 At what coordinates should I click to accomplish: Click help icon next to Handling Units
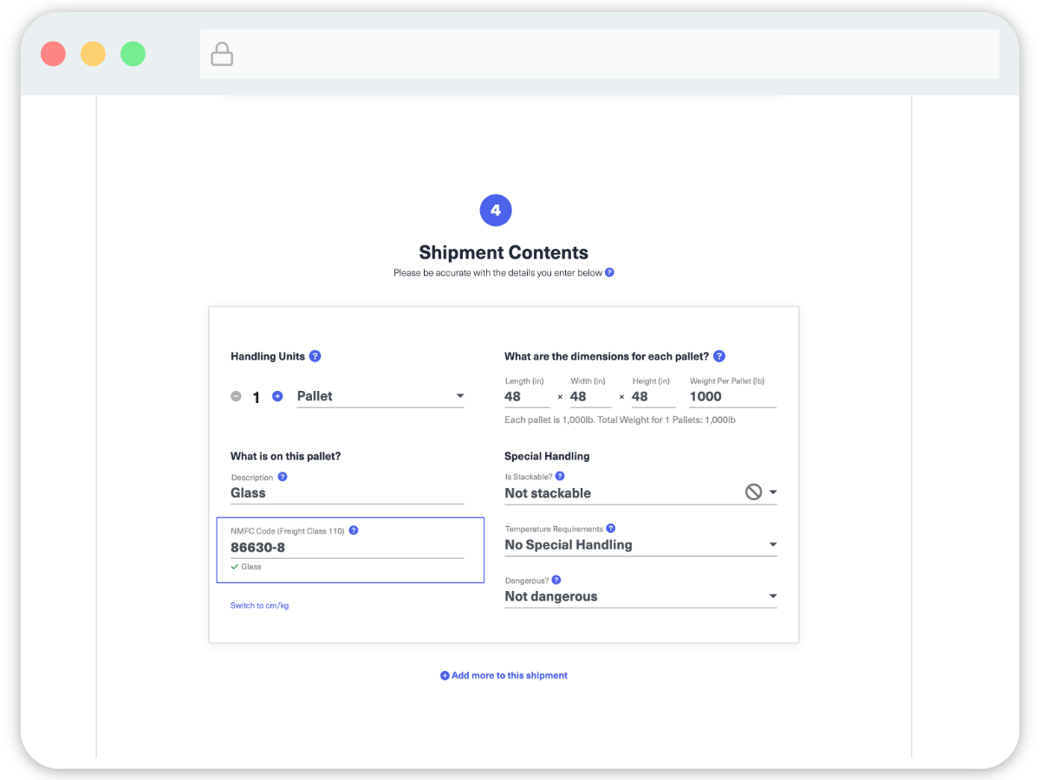click(315, 356)
